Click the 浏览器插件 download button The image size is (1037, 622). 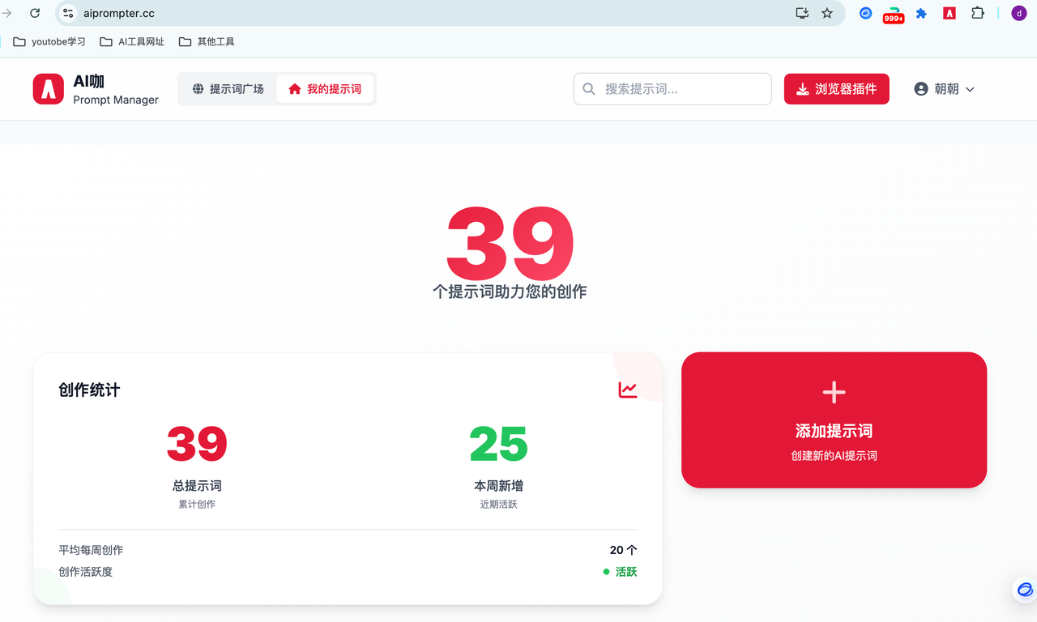click(836, 89)
